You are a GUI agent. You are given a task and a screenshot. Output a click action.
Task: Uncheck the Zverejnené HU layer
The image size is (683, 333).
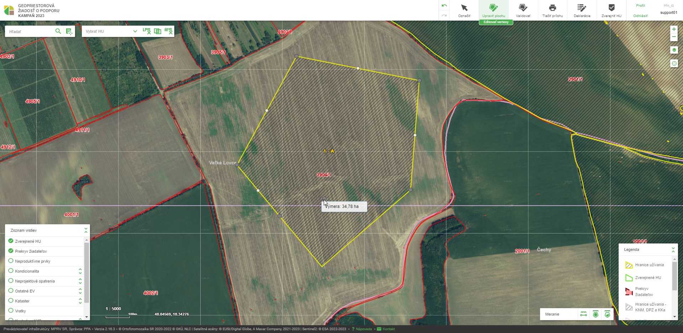11,241
